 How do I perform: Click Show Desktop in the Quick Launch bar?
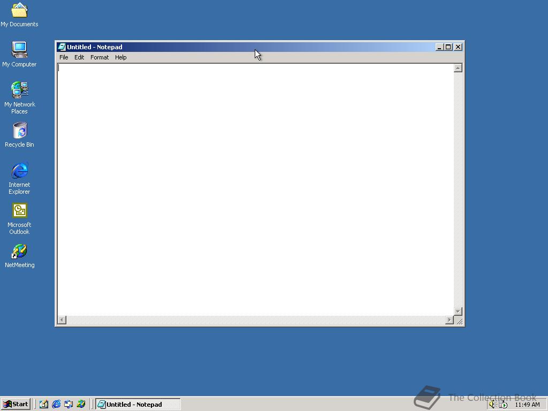43,404
